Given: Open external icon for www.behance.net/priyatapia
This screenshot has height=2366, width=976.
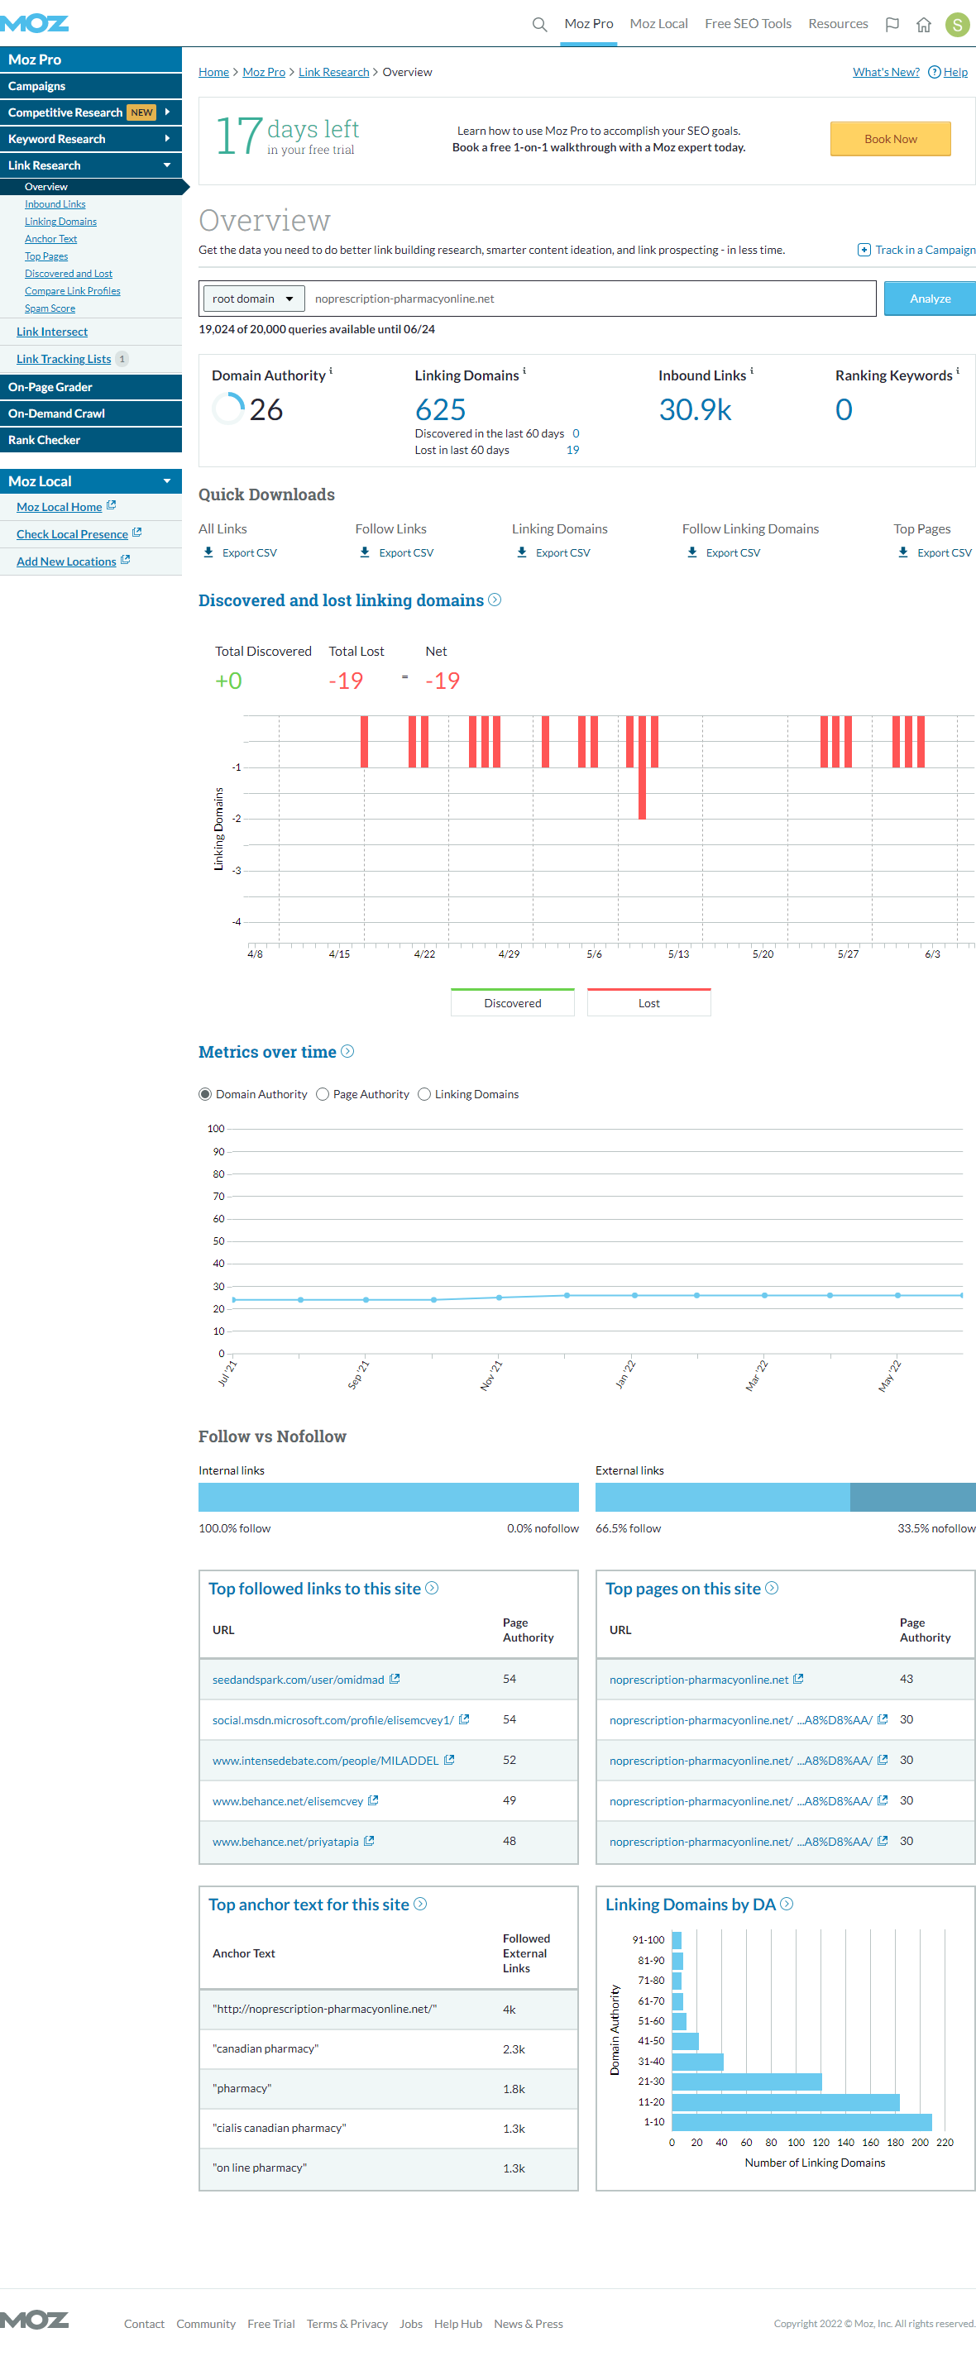Looking at the screenshot, I should pos(369,1841).
